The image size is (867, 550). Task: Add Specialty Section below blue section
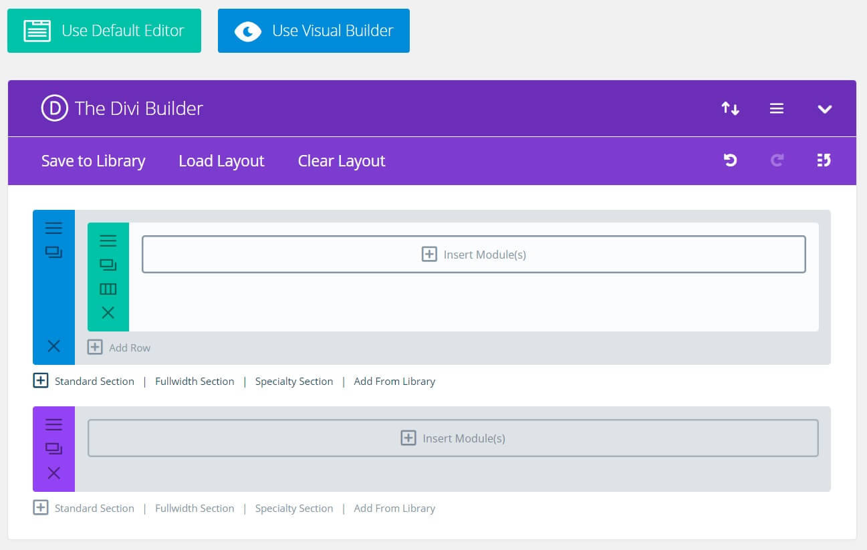pyautogui.click(x=294, y=381)
